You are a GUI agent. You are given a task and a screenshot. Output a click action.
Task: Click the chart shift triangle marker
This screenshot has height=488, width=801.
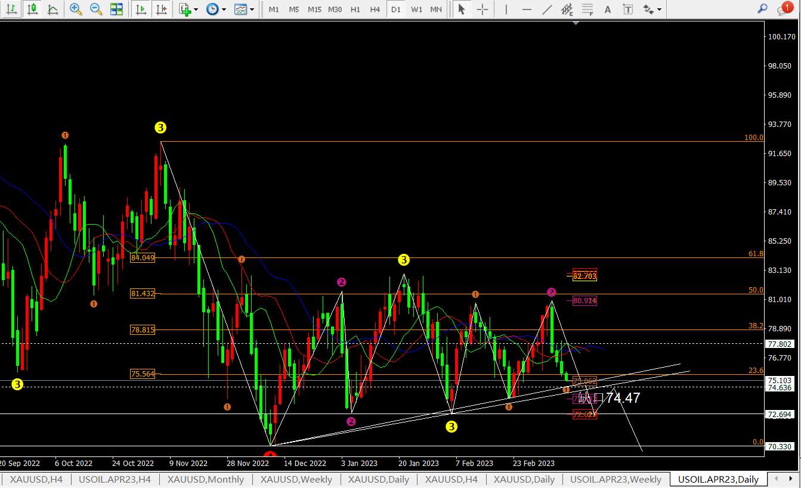tap(575, 23)
